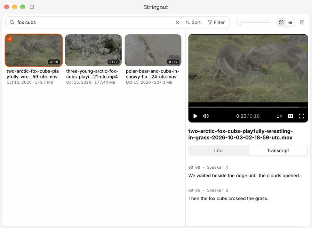Select the polar-bear-and-cubs thumbnail
The image size is (312, 228).
[153, 50]
